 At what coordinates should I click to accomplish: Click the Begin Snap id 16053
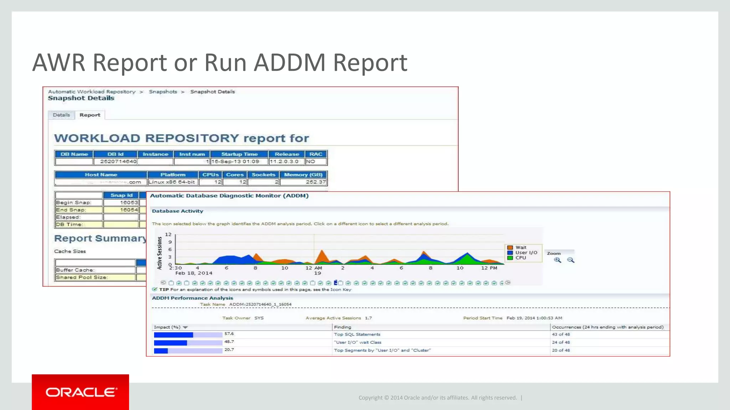129,203
